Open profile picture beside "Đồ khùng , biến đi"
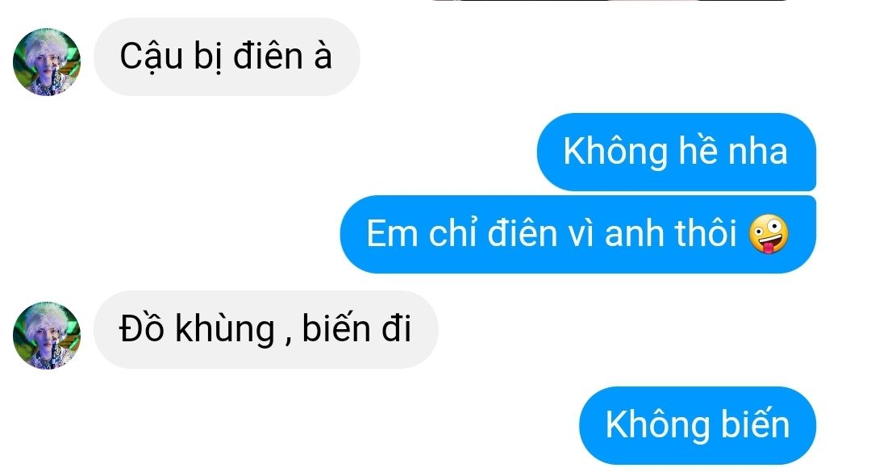 click(47, 335)
